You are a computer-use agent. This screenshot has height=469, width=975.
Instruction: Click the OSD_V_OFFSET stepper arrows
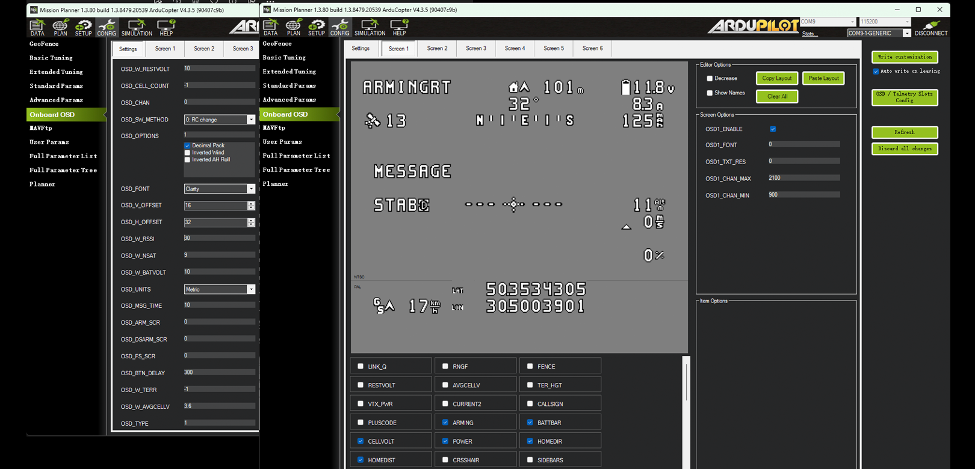coord(252,206)
